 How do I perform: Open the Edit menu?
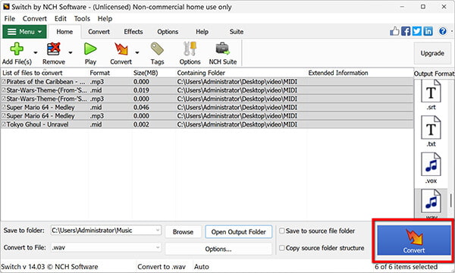(61, 18)
